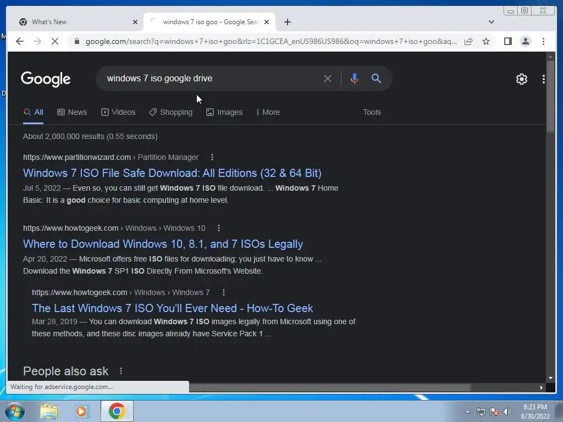The height and width of the screenshot is (422, 563).
Task: Start voice search with the microphone
Action: [354, 79]
